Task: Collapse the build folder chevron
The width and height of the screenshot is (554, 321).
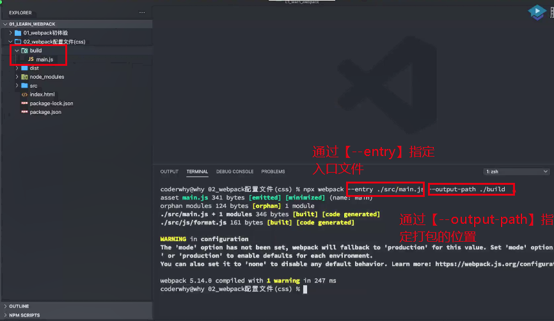Action: (17, 51)
